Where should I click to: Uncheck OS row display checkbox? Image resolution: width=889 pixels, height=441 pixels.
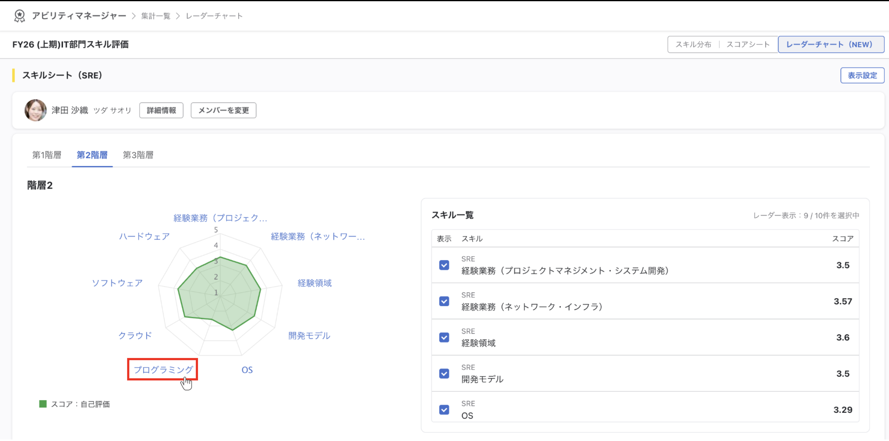[x=444, y=410]
